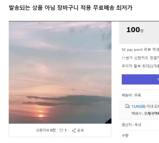Click the 100원 price display

point(135,30)
